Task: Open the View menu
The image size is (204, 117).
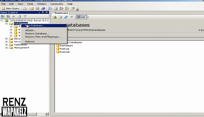Action: pyautogui.click(x=20, y=4)
